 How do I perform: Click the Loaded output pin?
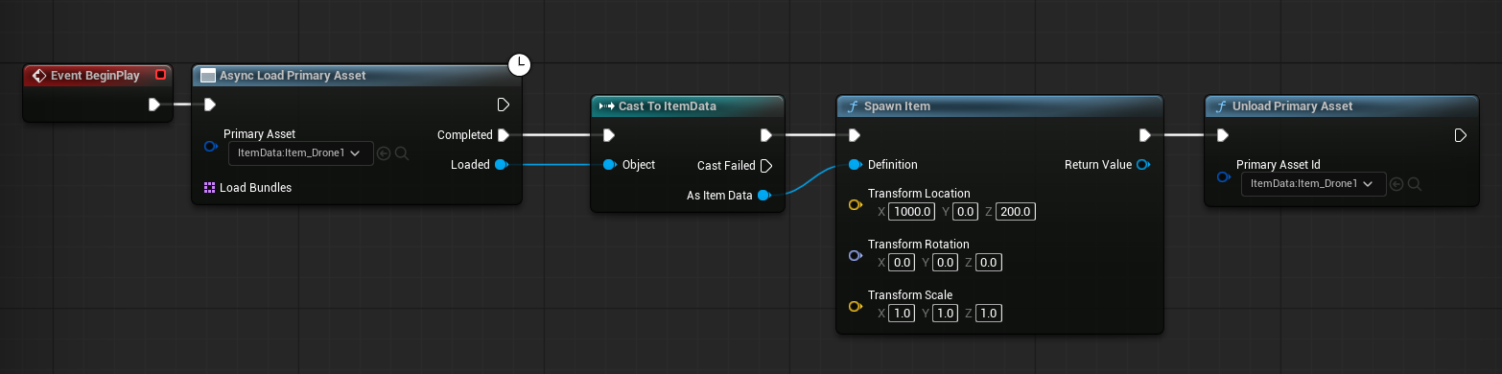click(x=501, y=165)
